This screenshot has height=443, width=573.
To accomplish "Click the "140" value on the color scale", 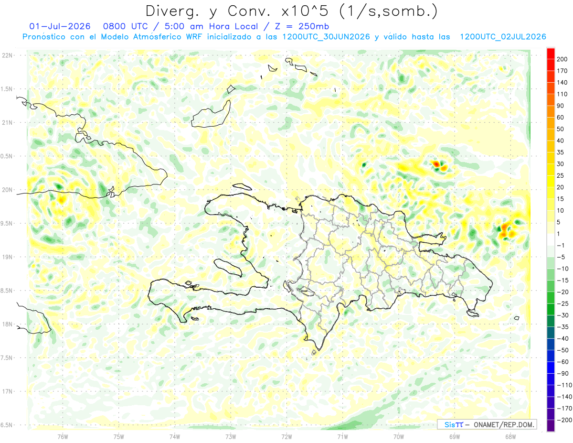I will [x=562, y=83].
